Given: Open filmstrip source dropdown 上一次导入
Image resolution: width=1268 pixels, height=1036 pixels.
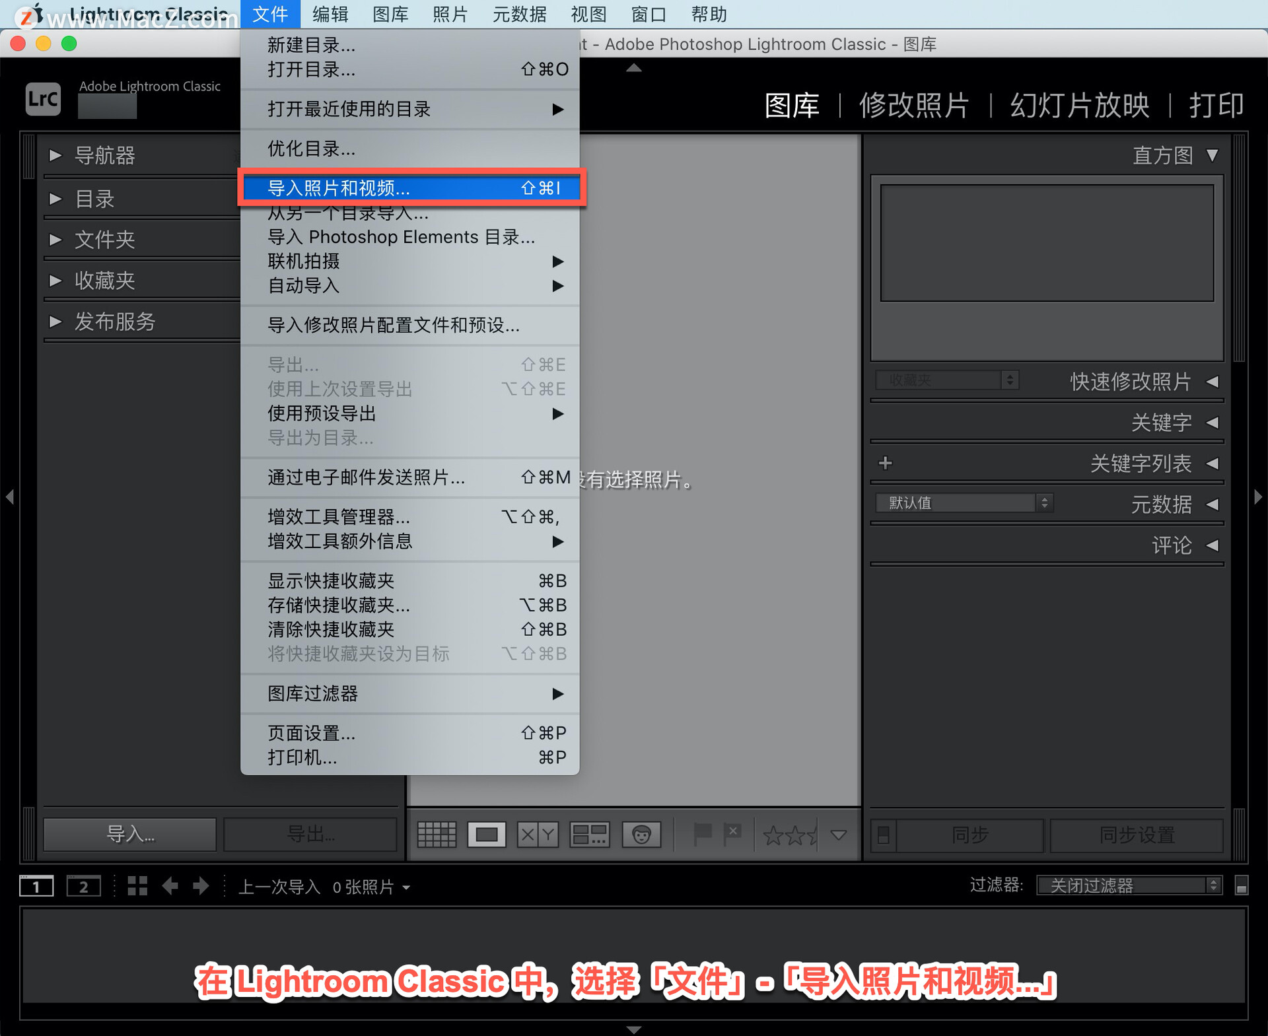Looking at the screenshot, I should pos(324,887).
